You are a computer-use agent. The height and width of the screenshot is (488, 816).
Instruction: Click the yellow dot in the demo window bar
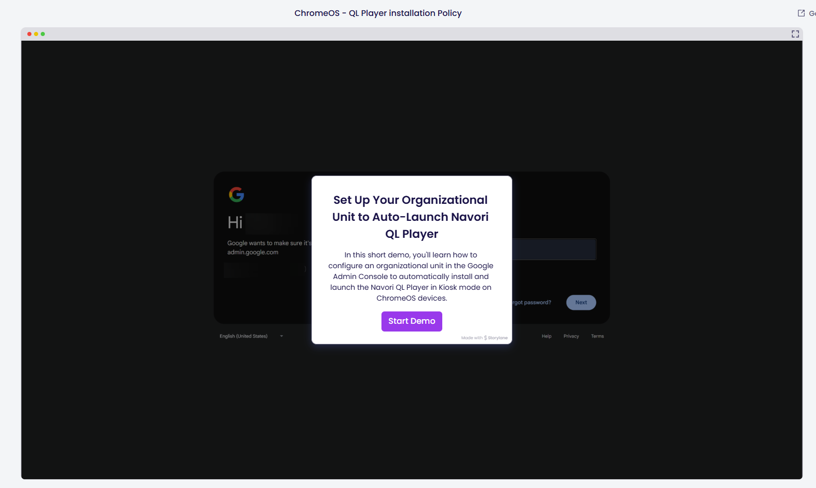click(x=36, y=34)
